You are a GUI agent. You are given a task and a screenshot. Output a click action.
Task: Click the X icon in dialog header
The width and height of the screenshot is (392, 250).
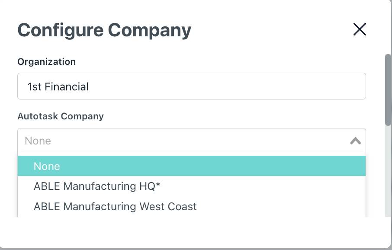pyautogui.click(x=360, y=29)
